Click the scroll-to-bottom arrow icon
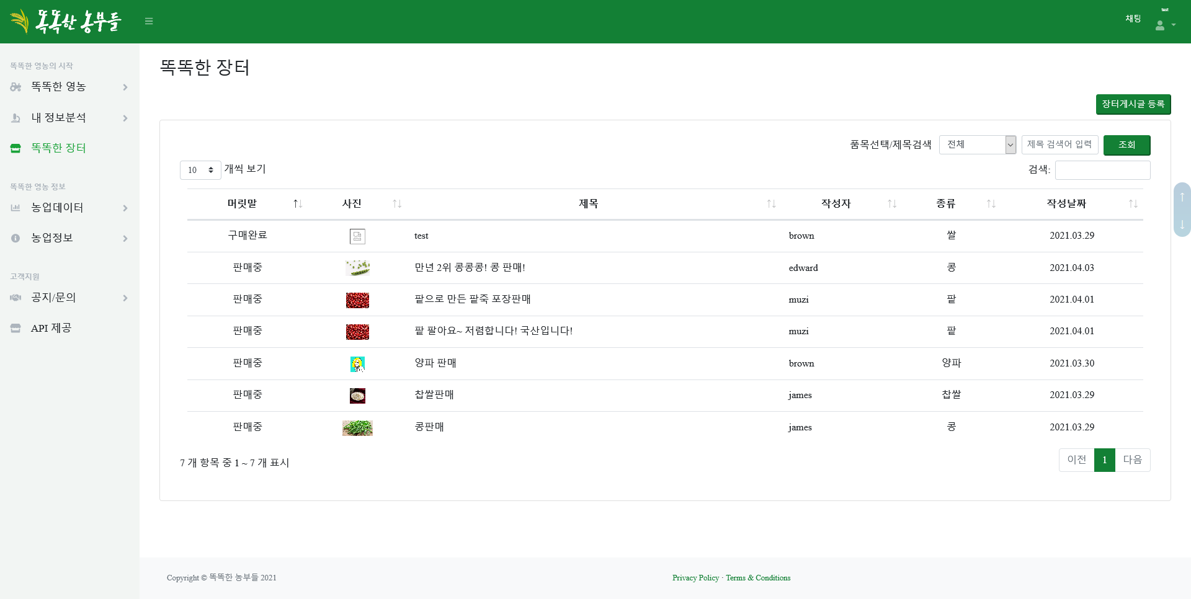 point(1182,224)
